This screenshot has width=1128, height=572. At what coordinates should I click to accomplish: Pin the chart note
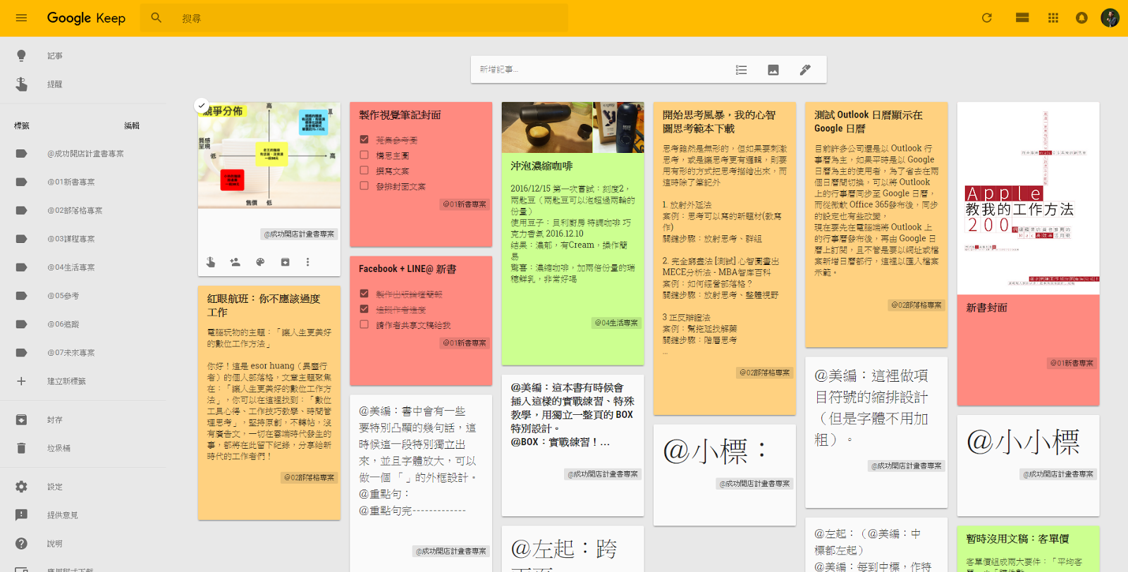pyautogui.click(x=329, y=112)
